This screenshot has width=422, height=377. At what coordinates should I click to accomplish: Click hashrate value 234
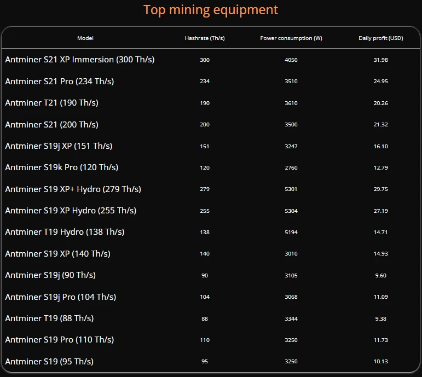pyautogui.click(x=205, y=82)
